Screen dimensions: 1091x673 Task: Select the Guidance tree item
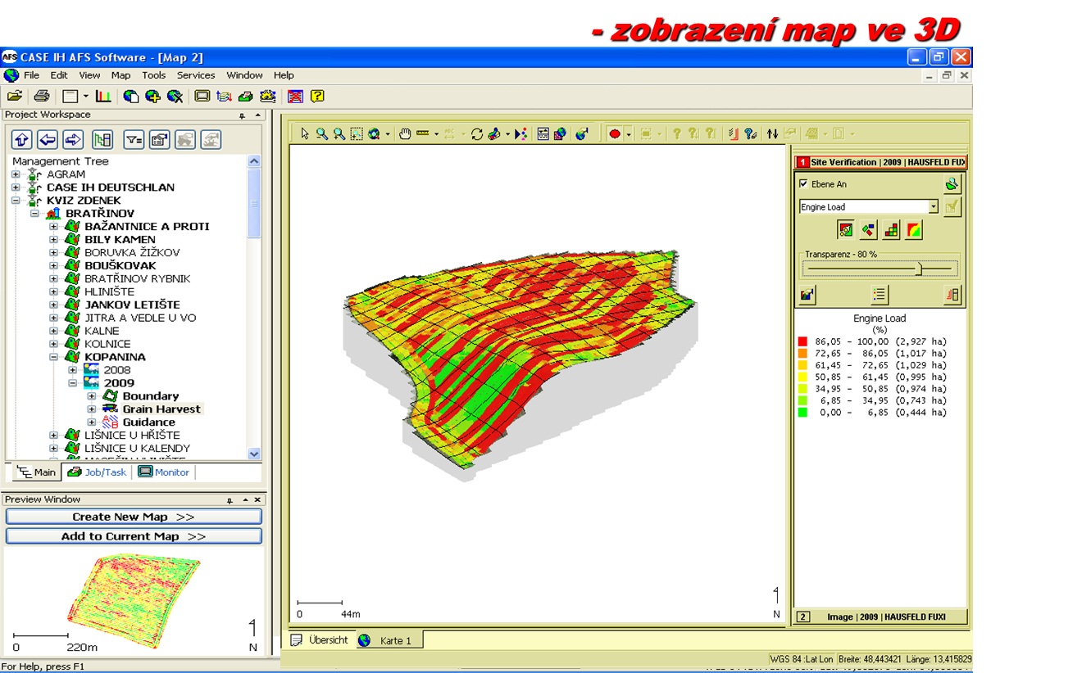pyautogui.click(x=149, y=422)
